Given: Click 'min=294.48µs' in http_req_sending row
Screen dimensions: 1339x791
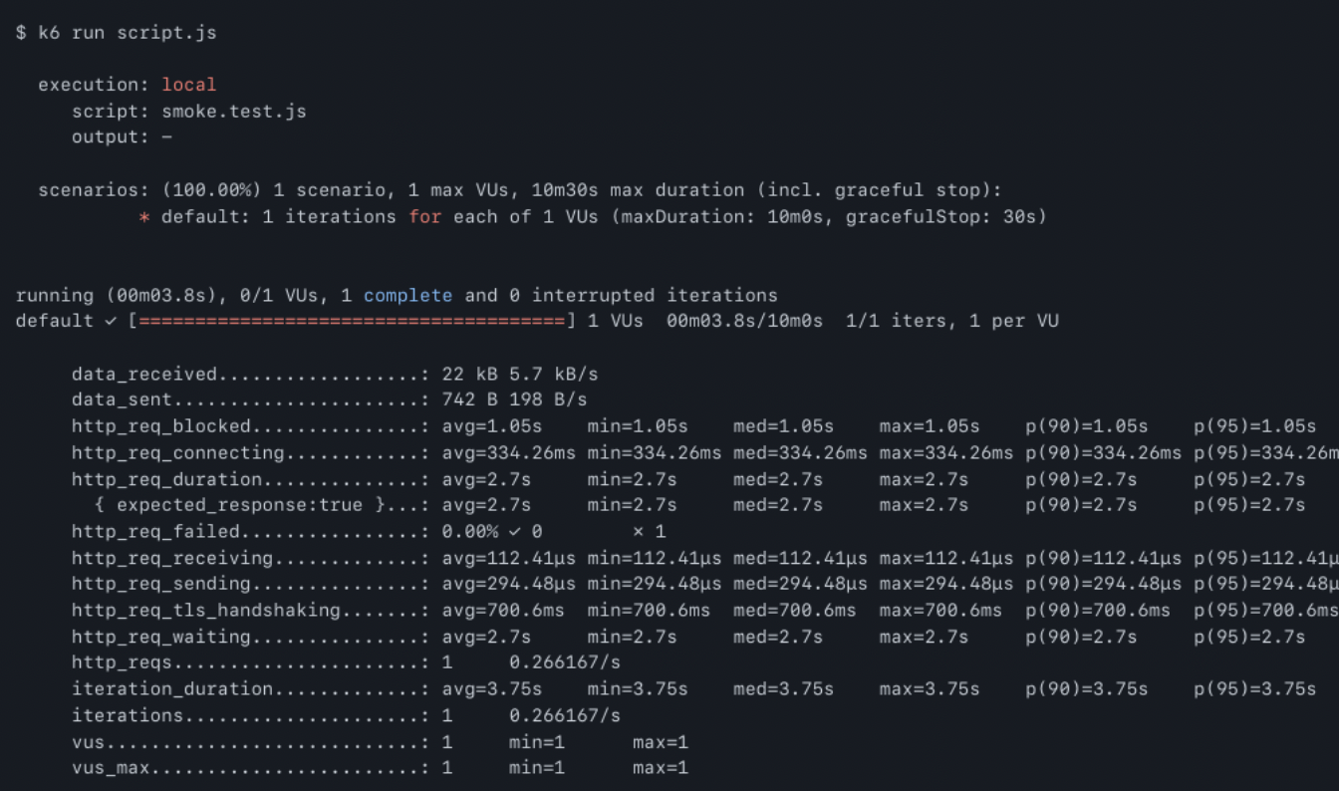Looking at the screenshot, I should [655, 584].
